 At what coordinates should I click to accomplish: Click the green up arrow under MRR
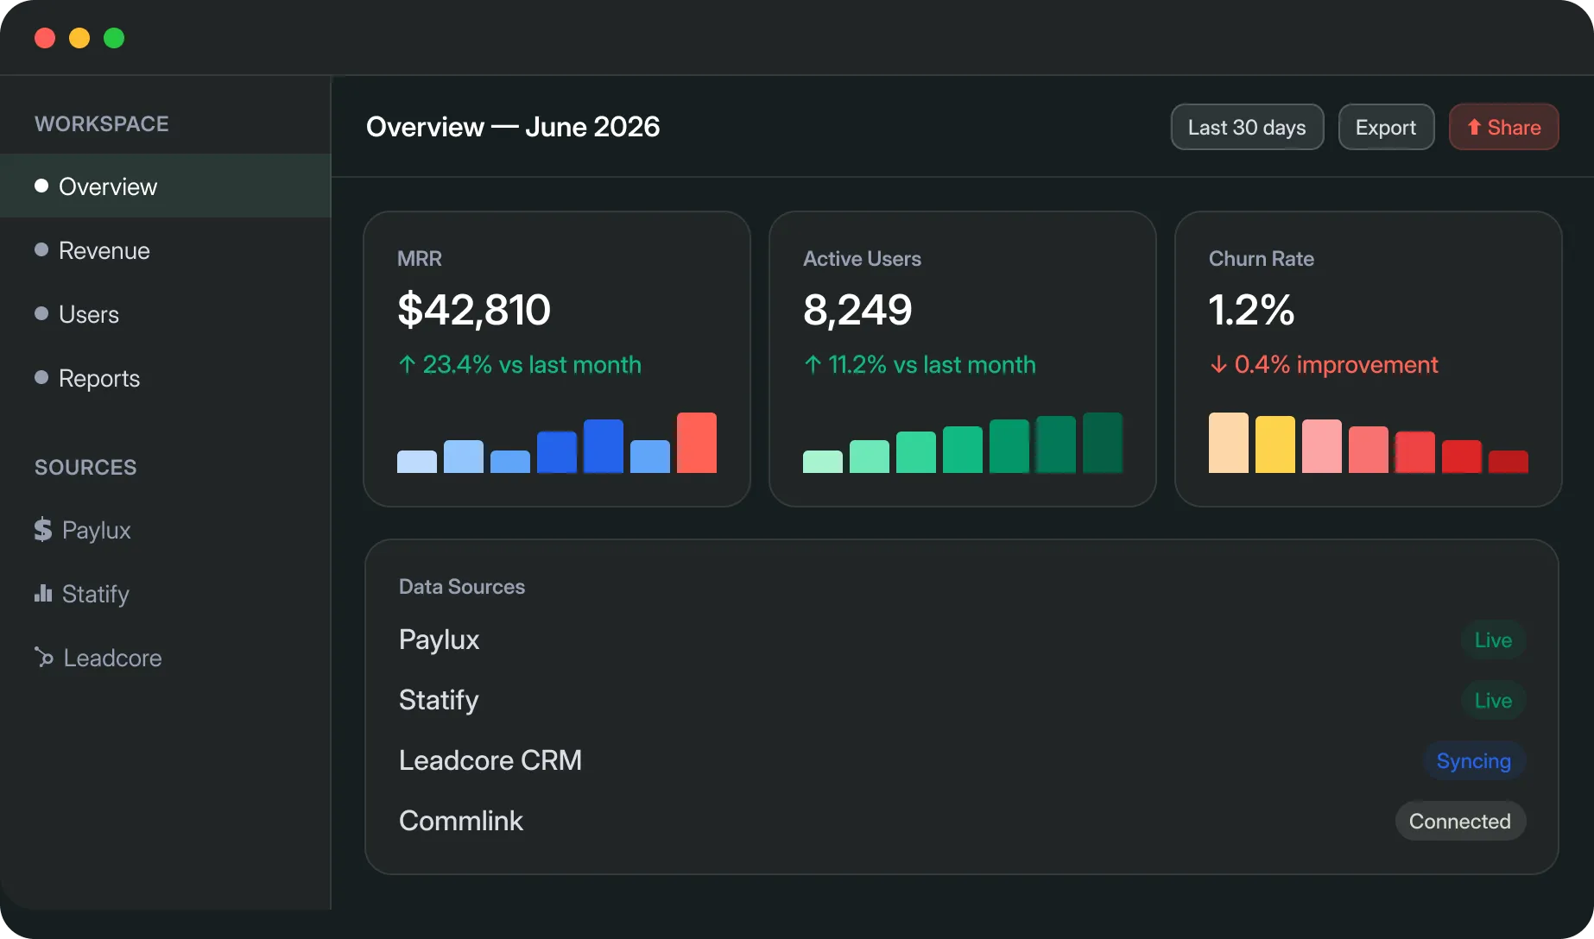407,364
